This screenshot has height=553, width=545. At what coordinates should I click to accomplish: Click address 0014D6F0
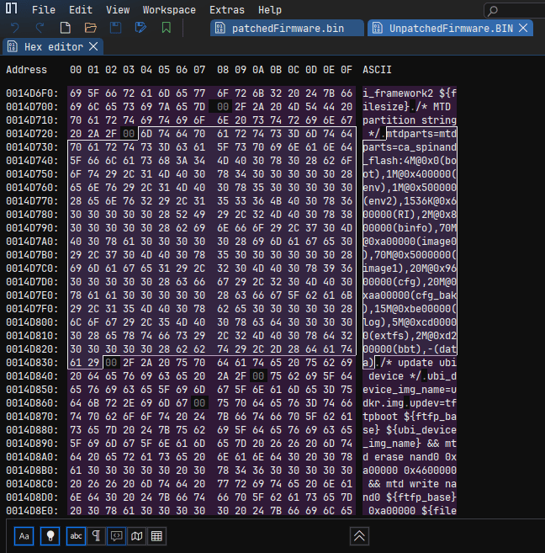tap(32, 93)
